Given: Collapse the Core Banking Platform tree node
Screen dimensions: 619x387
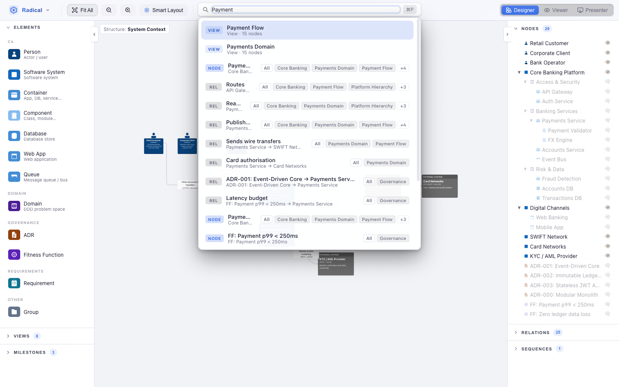Looking at the screenshot, I should point(519,72).
